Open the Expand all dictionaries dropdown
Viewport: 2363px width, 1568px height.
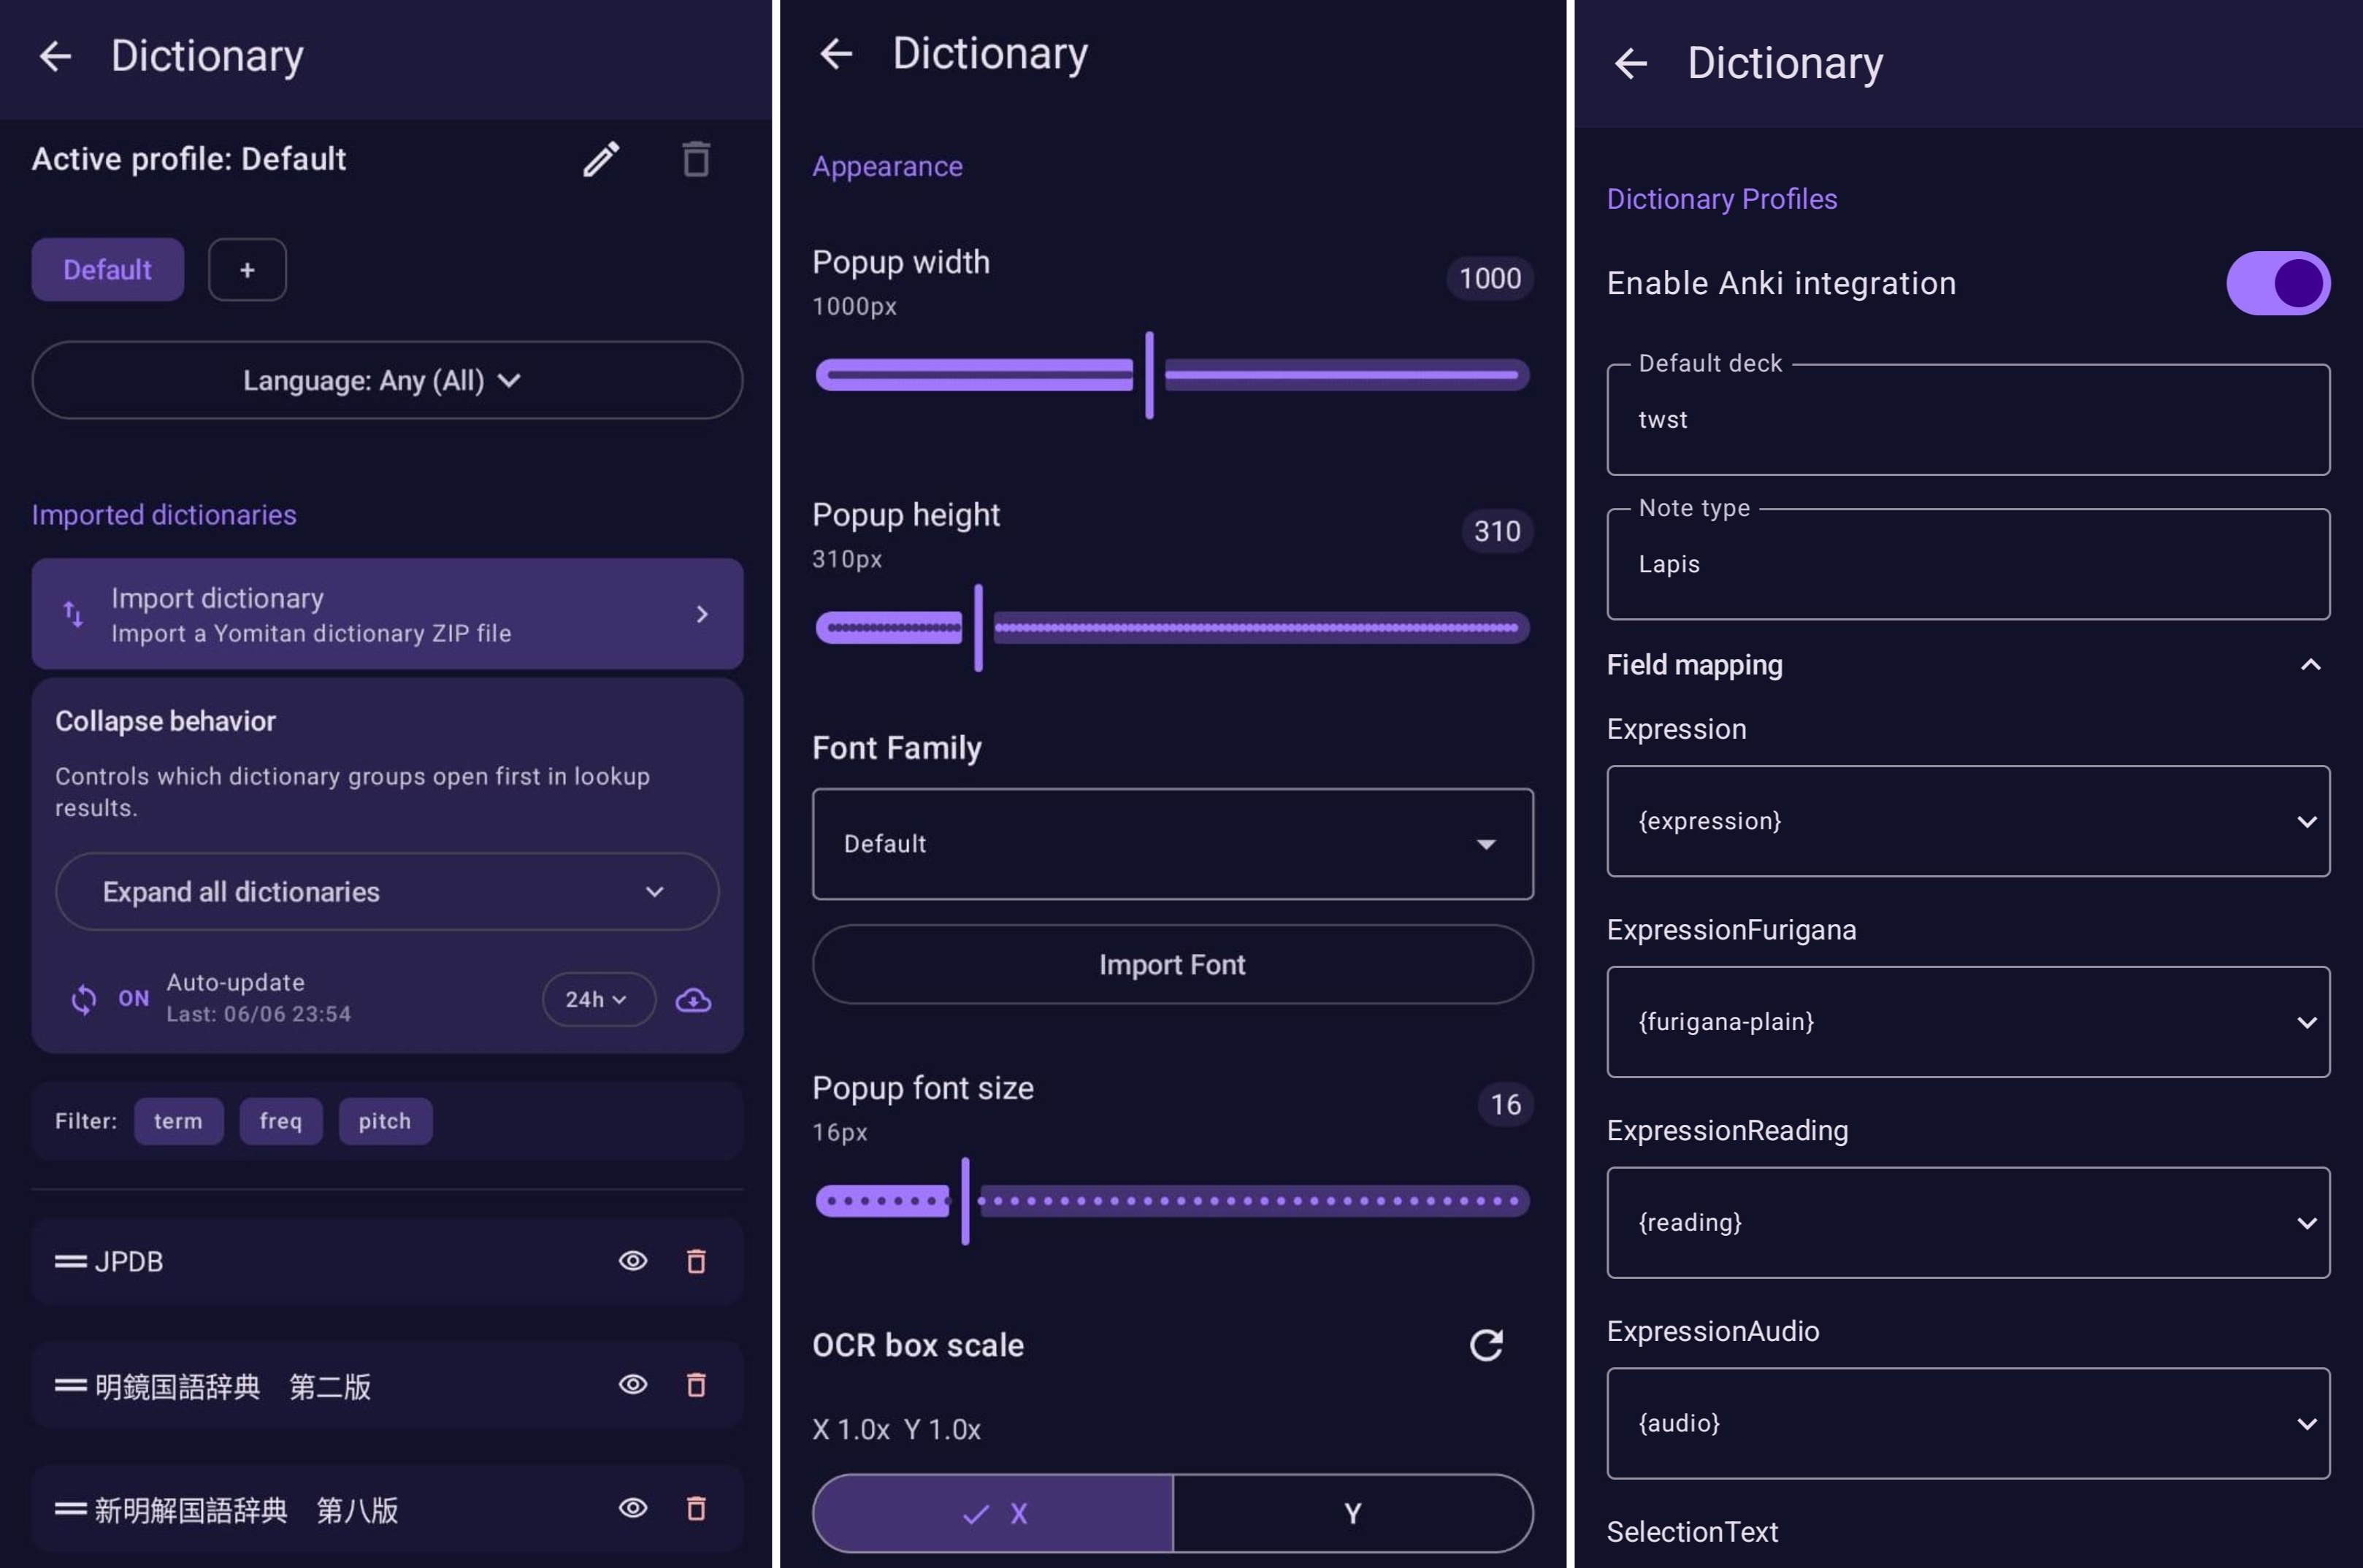click(387, 891)
